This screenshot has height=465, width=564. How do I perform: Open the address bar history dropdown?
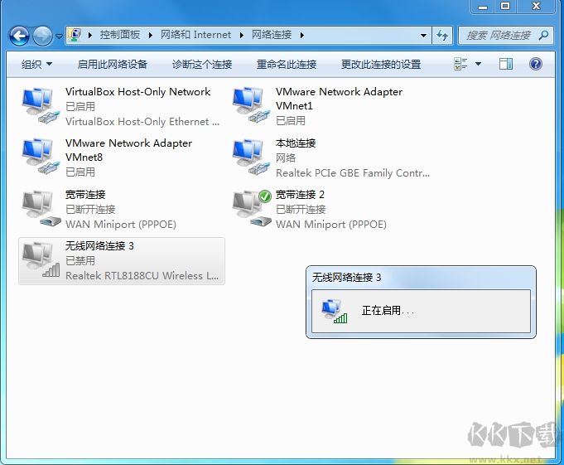423,36
